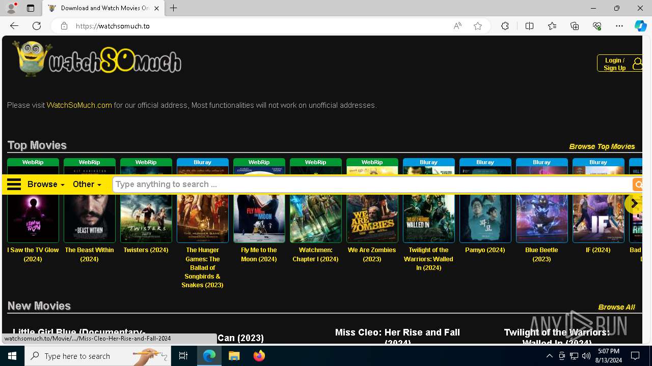Open File Explorer from taskbar

coord(234,356)
